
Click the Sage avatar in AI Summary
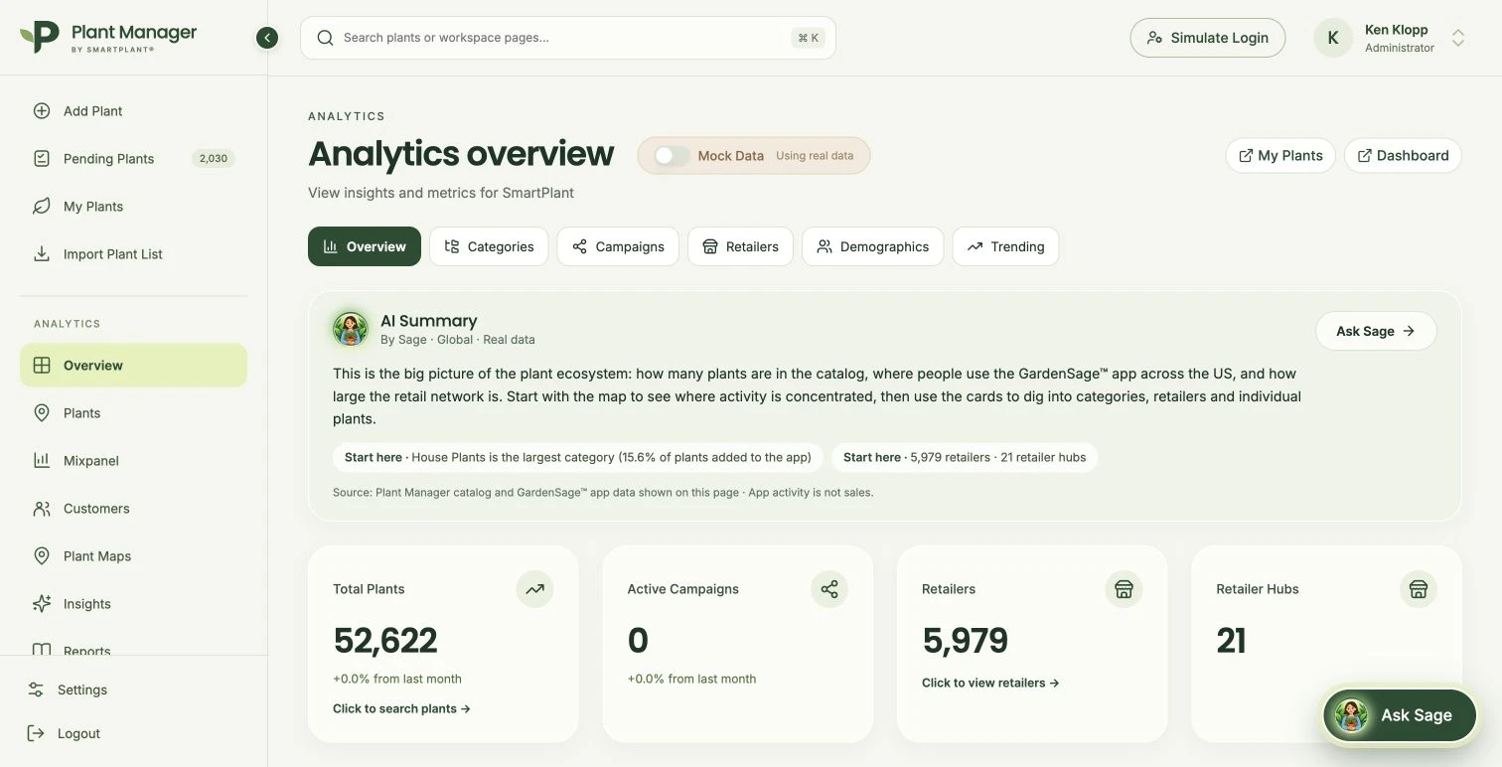351,329
